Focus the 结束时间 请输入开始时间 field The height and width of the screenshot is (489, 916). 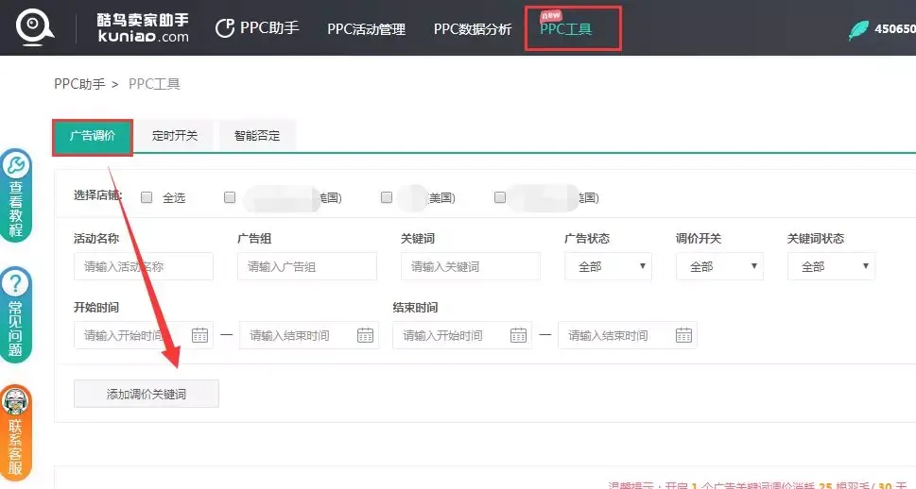pos(462,335)
